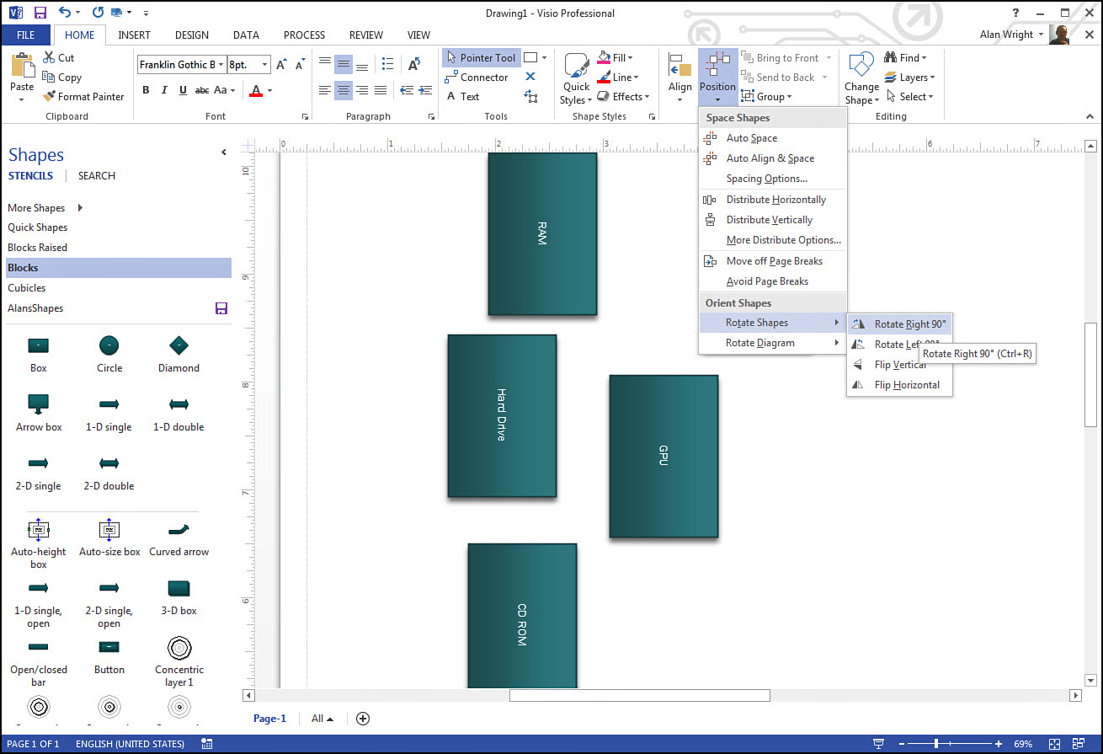Toggle justify text alignment
The image size is (1103, 754).
click(381, 90)
